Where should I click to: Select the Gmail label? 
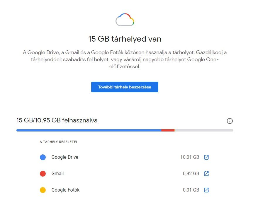point(57,174)
